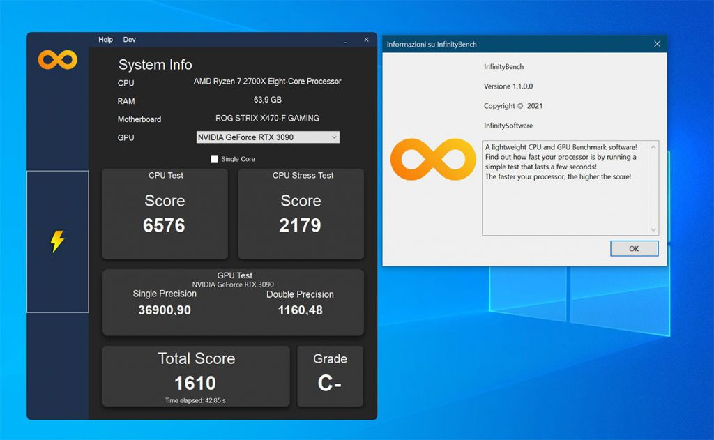Open the GPU selection dropdown

(268, 137)
